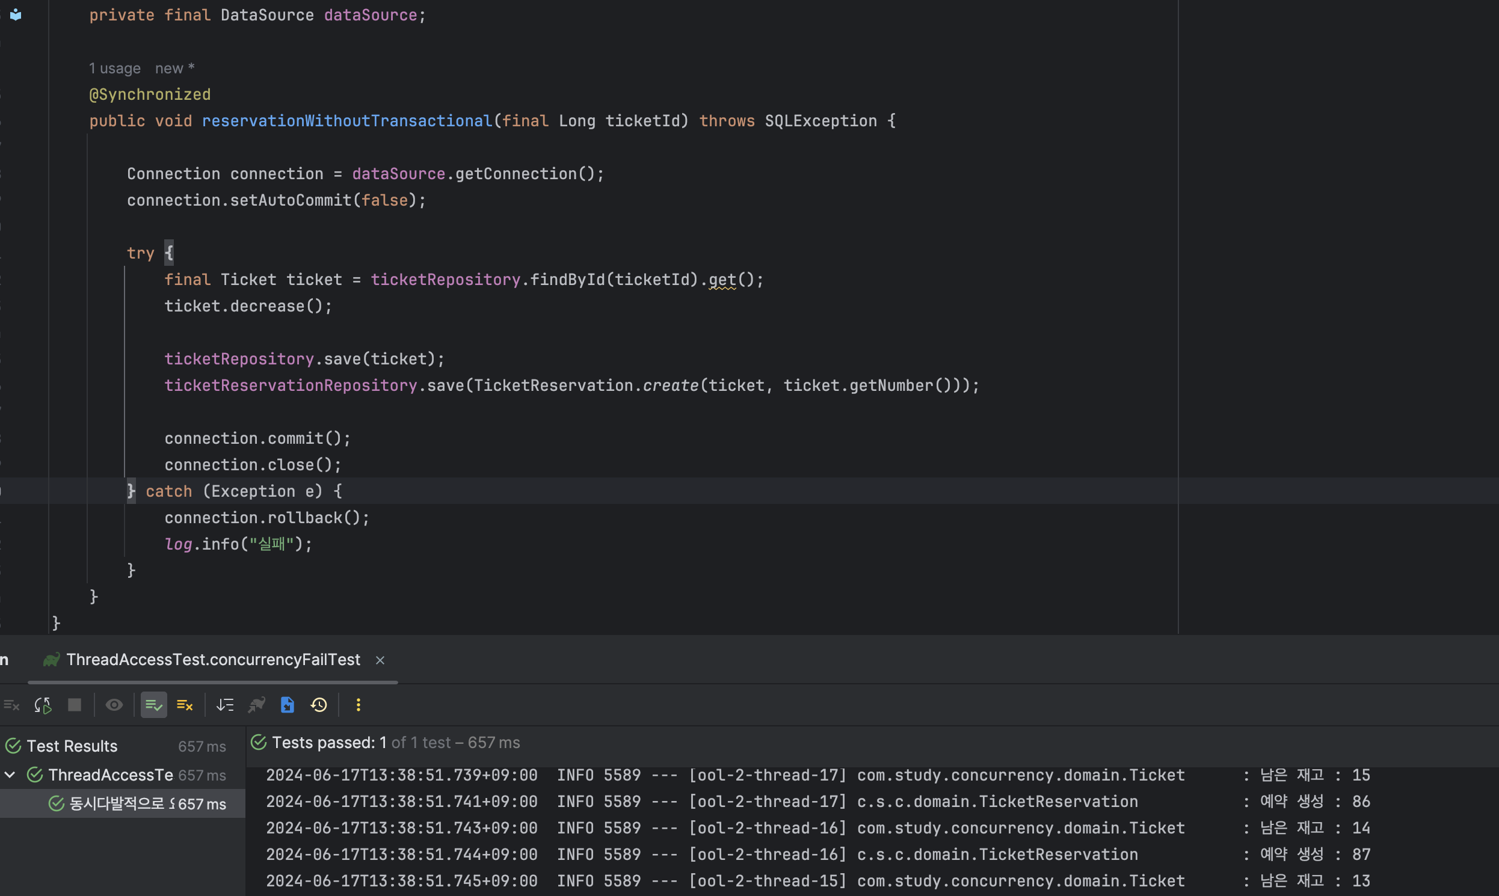1499x896 pixels.
Task: Click the gutter icon beside dataSource field
Action: point(16,15)
